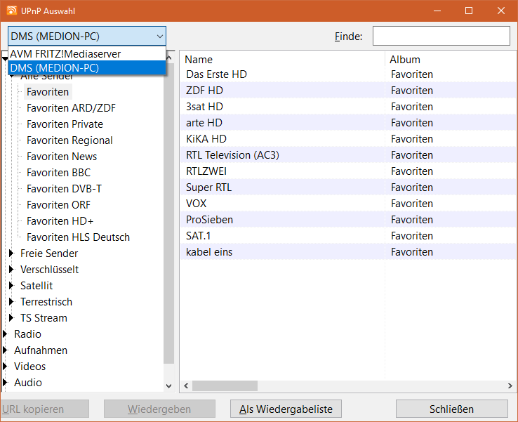Click the horizontal scrollbar in channel list

pos(225,385)
